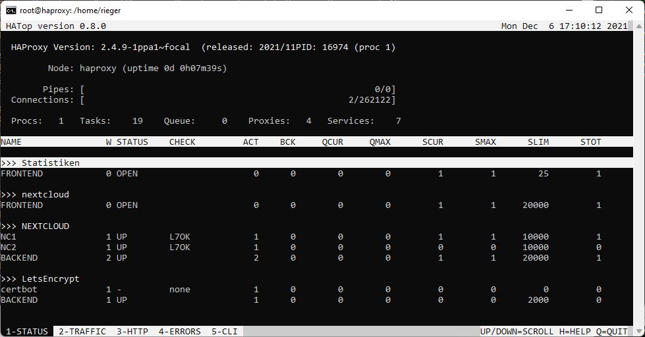Click the ACT column header
The height and width of the screenshot is (337, 645).
(251, 142)
